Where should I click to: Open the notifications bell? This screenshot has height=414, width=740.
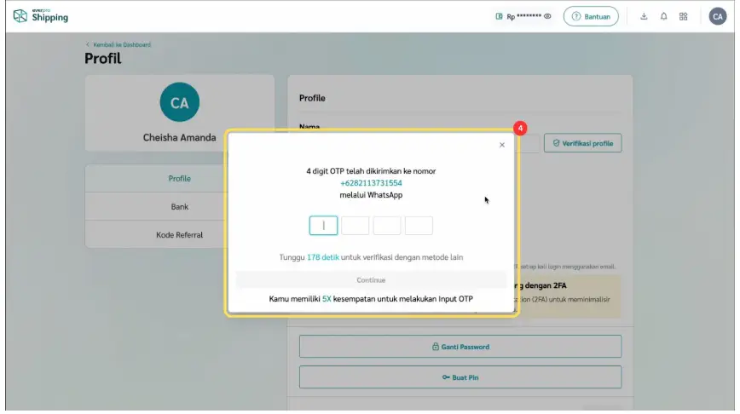pyautogui.click(x=663, y=16)
